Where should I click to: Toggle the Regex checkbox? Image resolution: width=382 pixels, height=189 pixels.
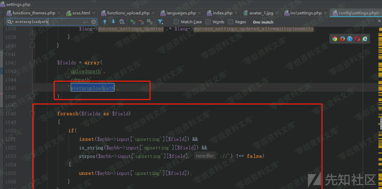[x=231, y=22]
